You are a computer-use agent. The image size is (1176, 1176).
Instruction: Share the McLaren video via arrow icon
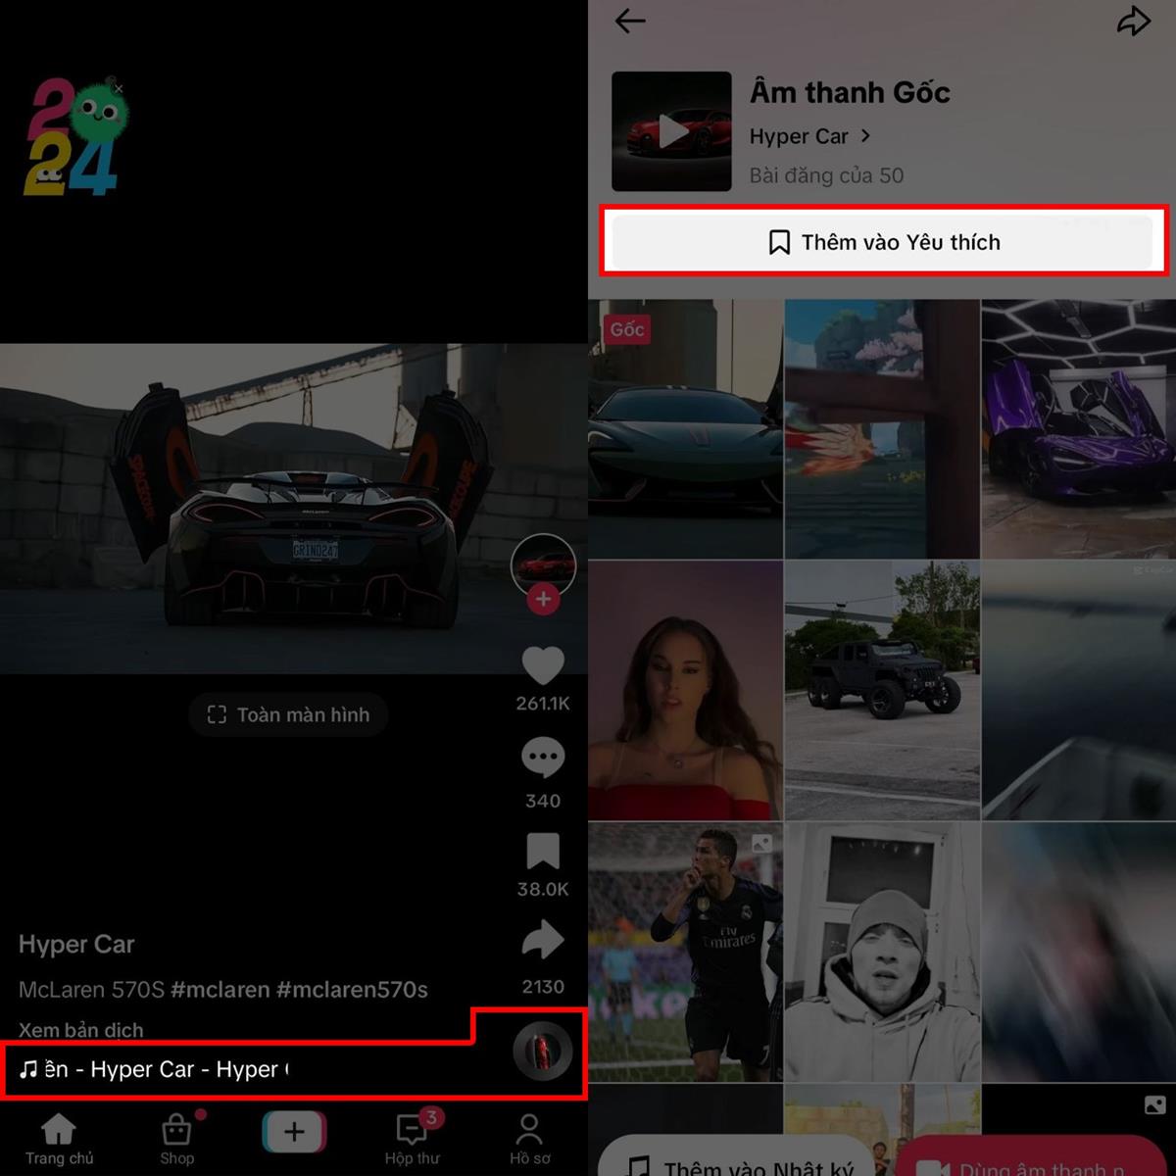543,941
